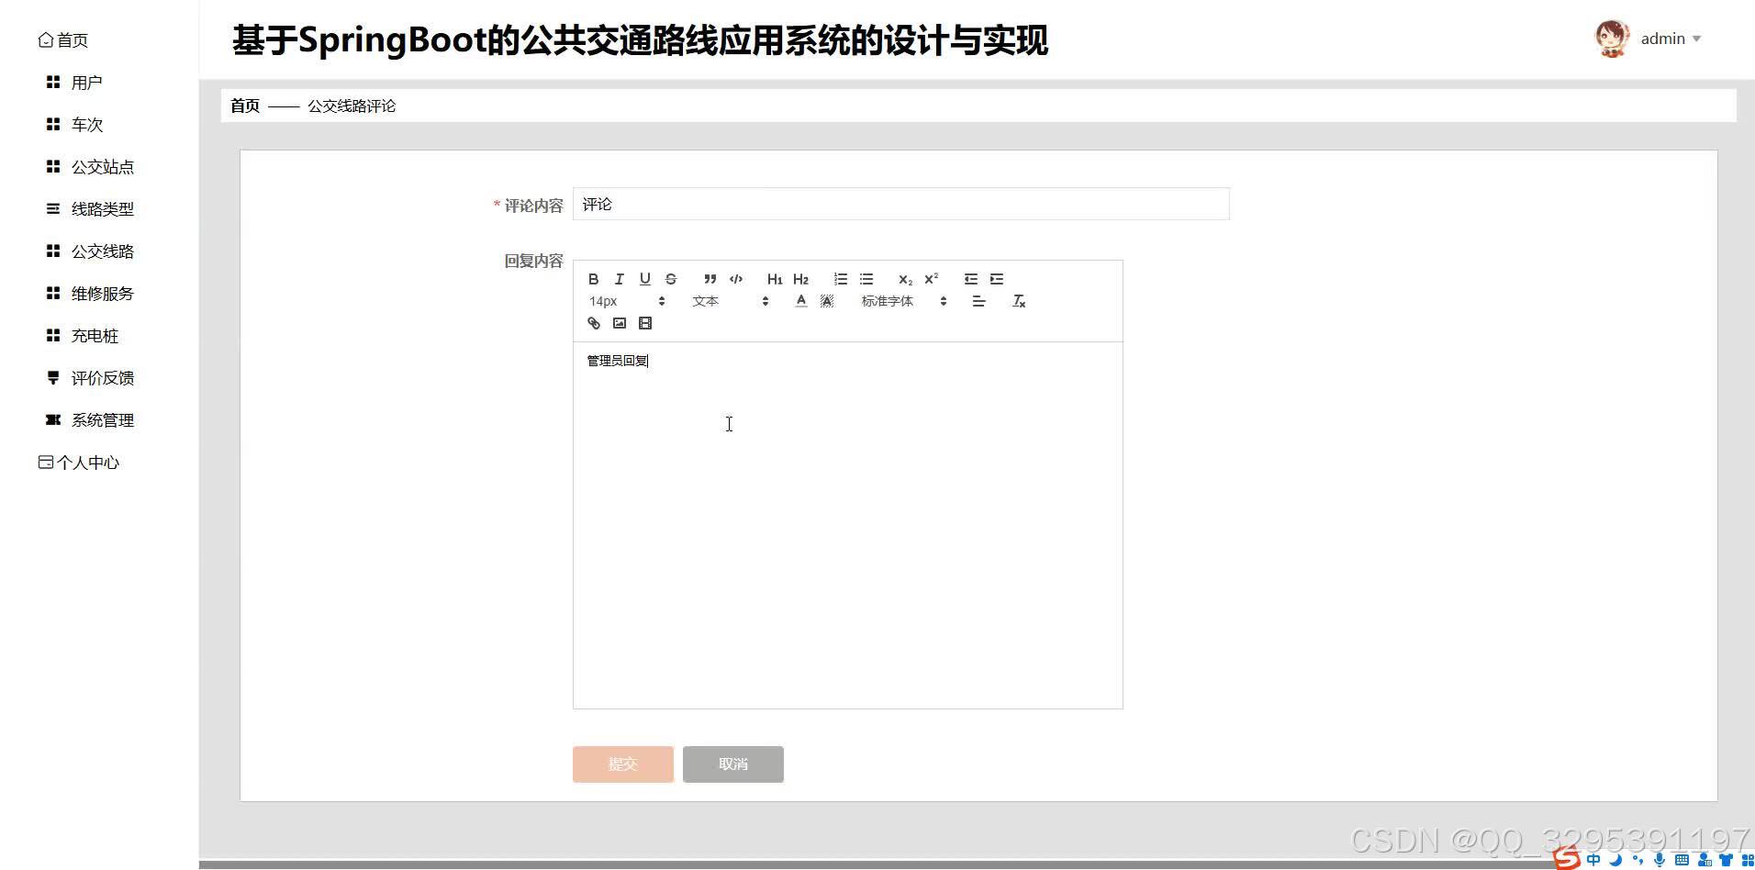This screenshot has height=870, width=1755.
Task: Insert a video in the editor
Action: pos(645,323)
